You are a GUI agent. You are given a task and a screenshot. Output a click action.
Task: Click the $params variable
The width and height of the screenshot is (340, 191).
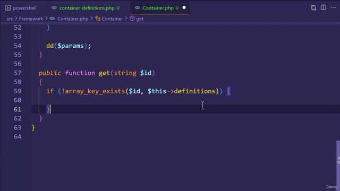(x=71, y=46)
